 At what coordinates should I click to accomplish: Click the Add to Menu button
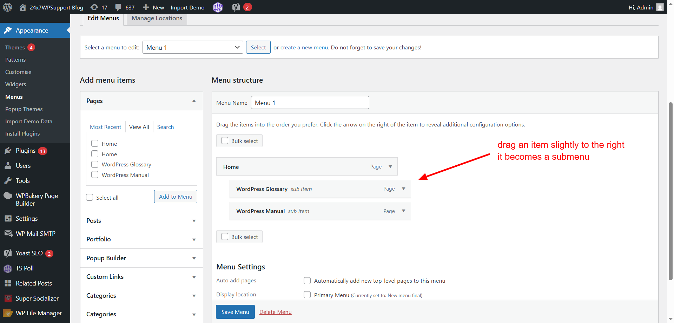[176, 197]
